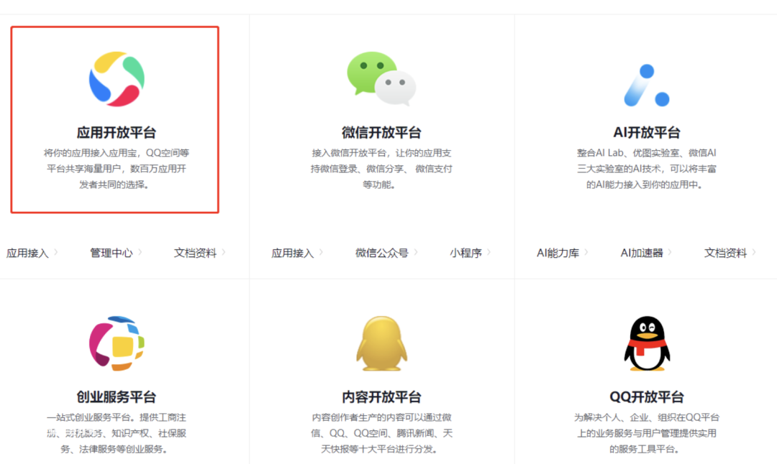Click the chevron after 文档资料 under 应用开放平台
Screen dimensions: 777x464
(x=224, y=252)
